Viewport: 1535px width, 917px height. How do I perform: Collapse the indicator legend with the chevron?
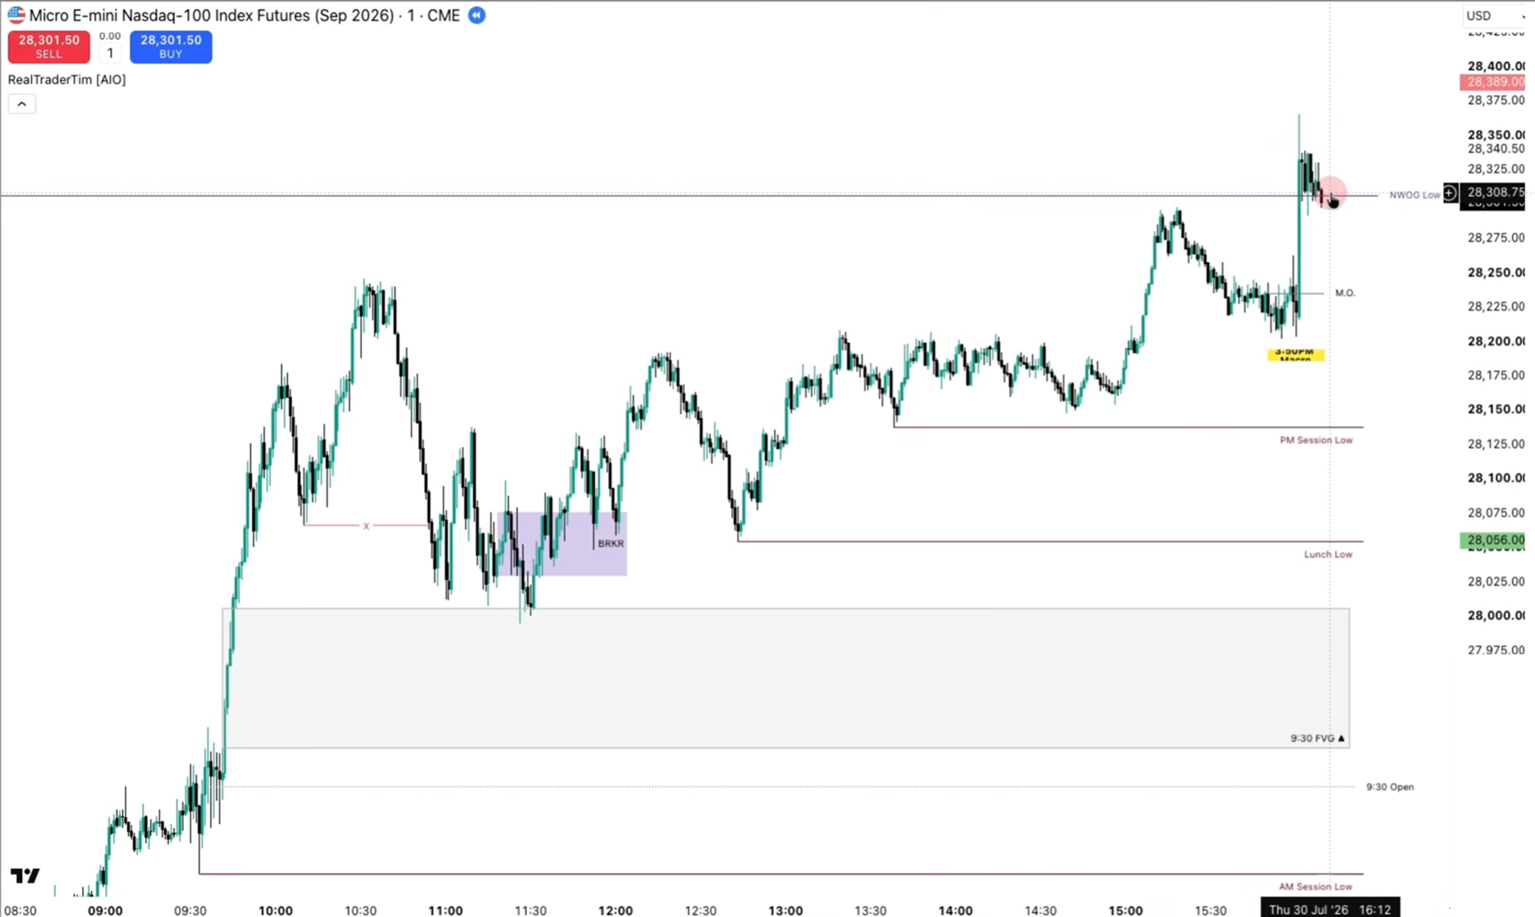coord(22,104)
